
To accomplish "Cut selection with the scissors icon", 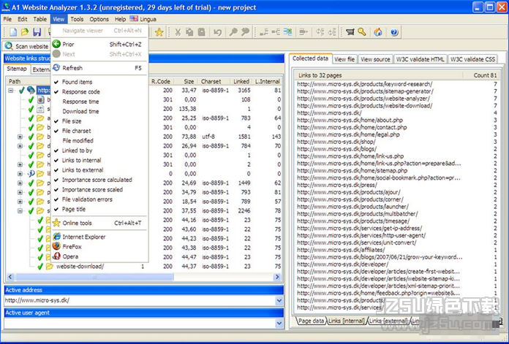I will (178, 32).
